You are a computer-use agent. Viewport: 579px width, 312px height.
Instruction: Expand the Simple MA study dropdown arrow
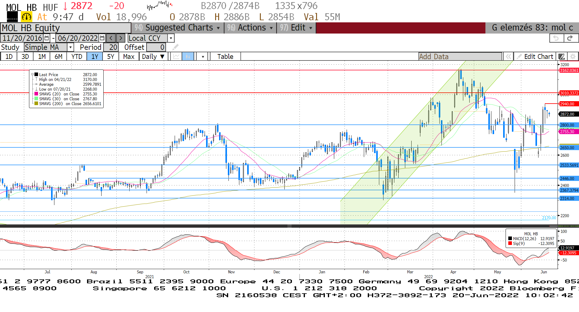coord(70,47)
